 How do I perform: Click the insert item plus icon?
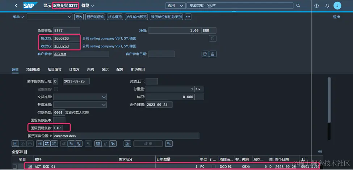pyautogui.click(x=22, y=144)
